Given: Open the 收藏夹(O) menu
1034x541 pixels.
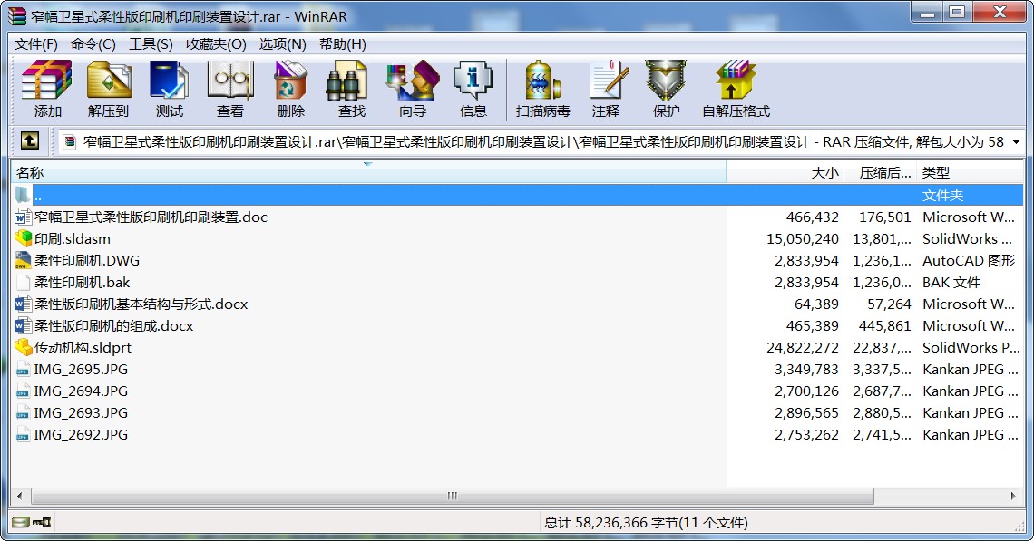Looking at the screenshot, I should [216, 44].
